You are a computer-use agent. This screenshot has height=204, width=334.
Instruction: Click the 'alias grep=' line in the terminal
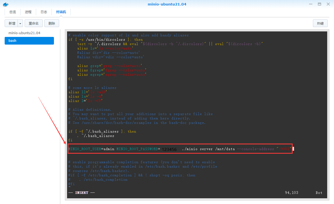110,66
